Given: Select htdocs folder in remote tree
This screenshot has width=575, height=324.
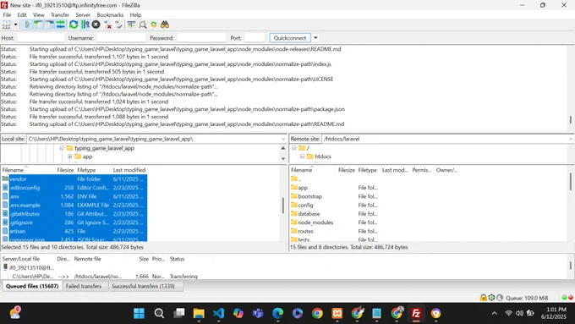Looking at the screenshot, I should (323, 157).
